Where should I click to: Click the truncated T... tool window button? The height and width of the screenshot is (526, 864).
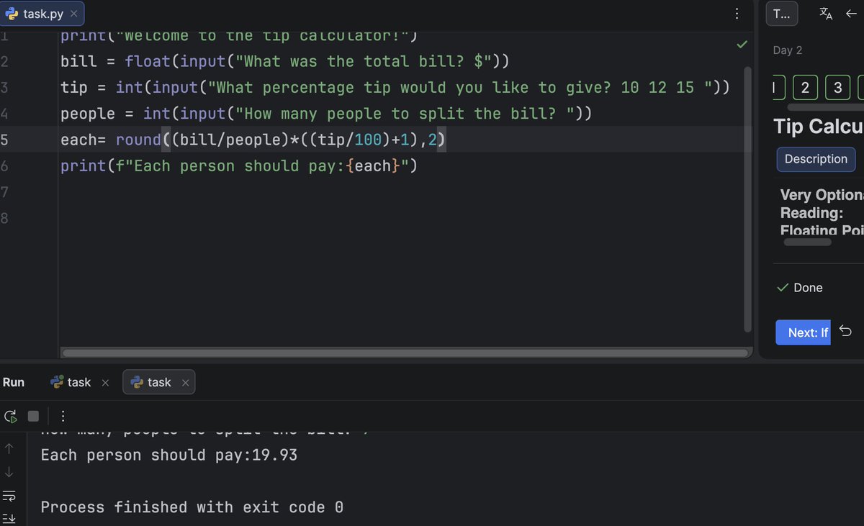781,14
